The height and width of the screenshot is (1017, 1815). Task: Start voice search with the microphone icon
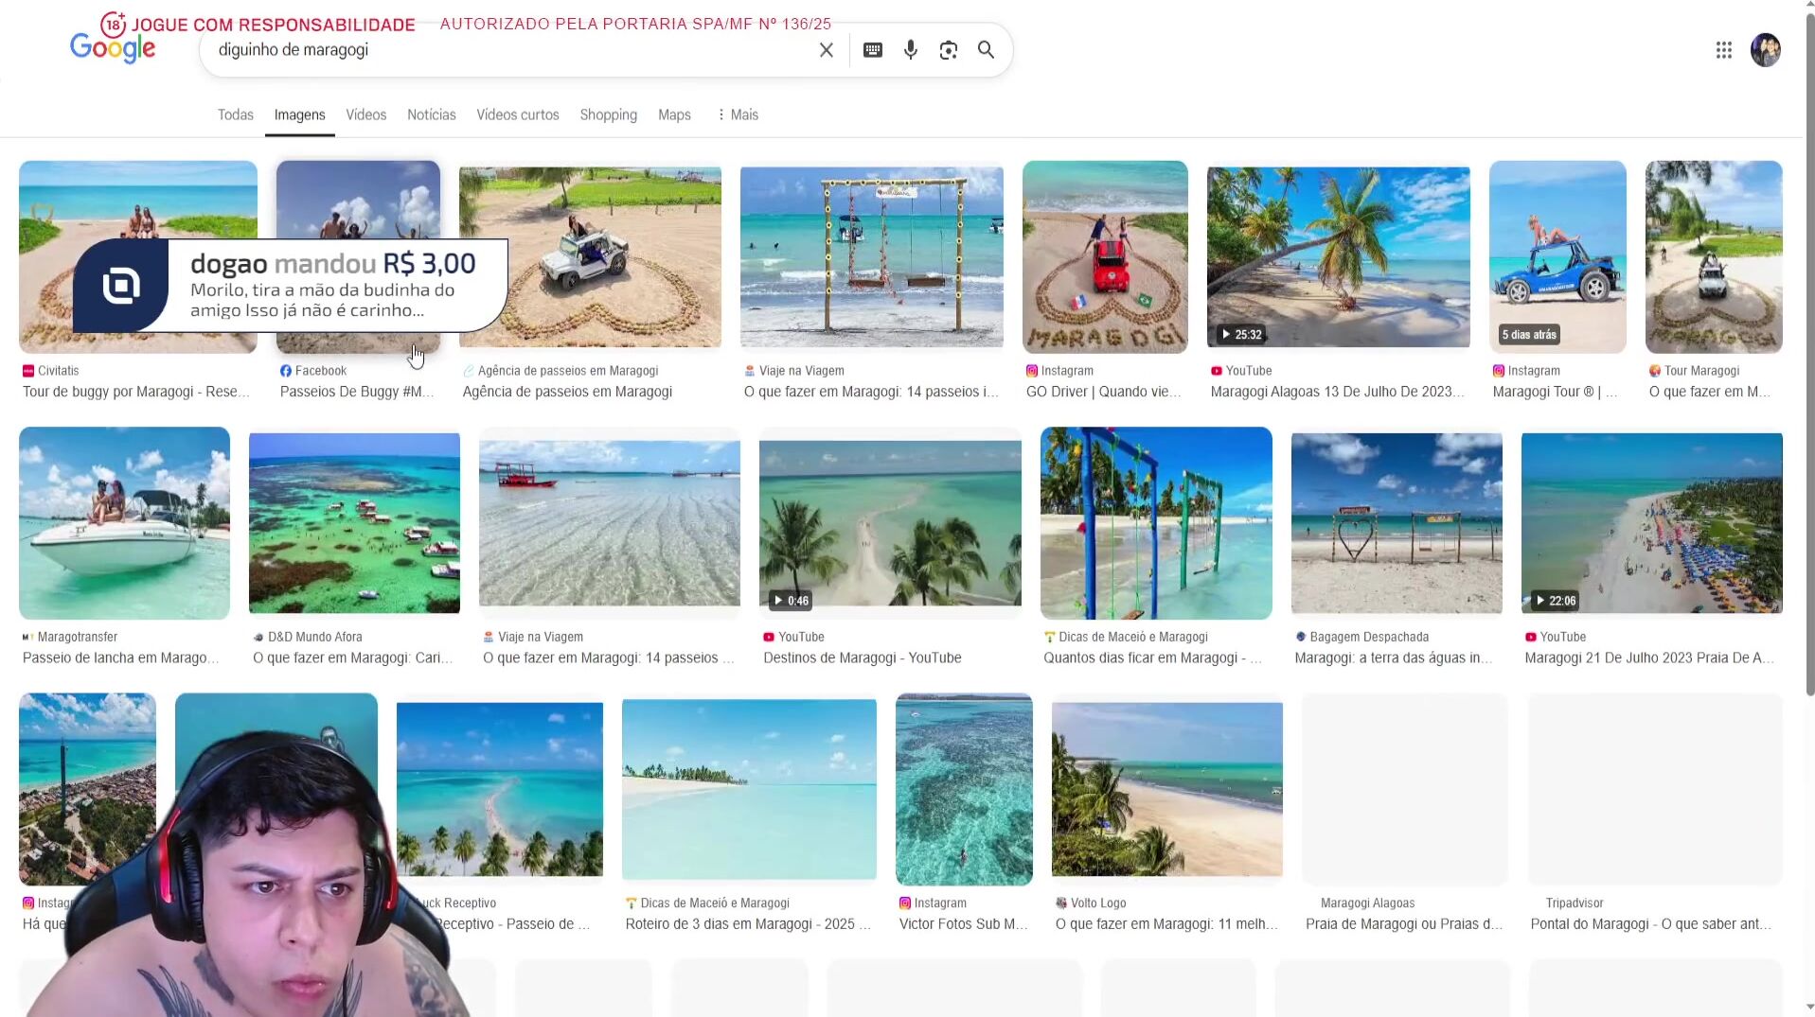(x=910, y=50)
